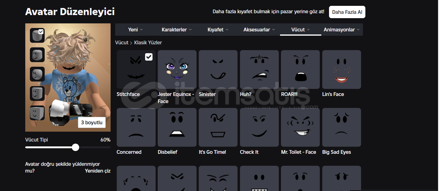Click the Yeniden çiz link
This screenshot has width=439, height=191.
click(x=98, y=171)
